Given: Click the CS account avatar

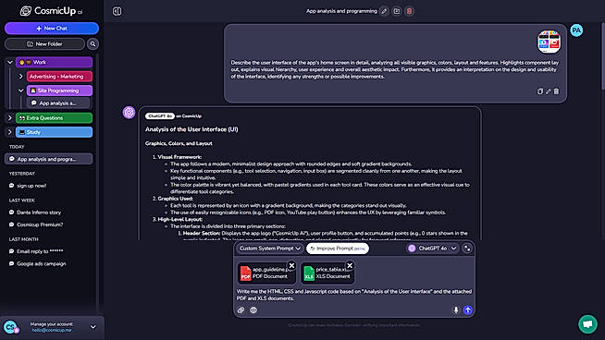Looking at the screenshot, I should 11,327.
